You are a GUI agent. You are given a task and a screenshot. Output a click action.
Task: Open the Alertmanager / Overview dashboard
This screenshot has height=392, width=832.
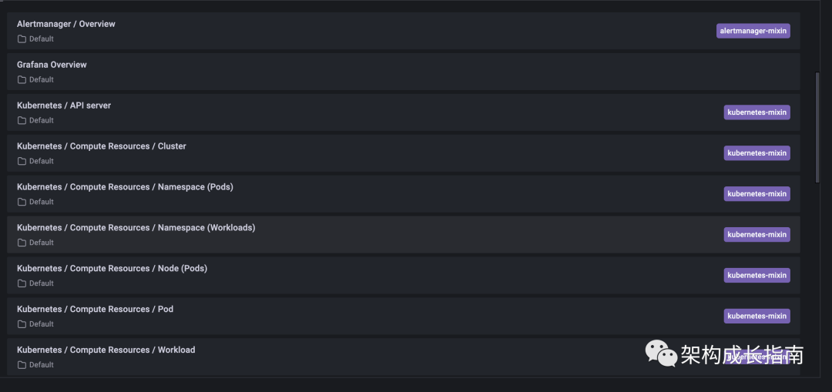tap(66, 24)
